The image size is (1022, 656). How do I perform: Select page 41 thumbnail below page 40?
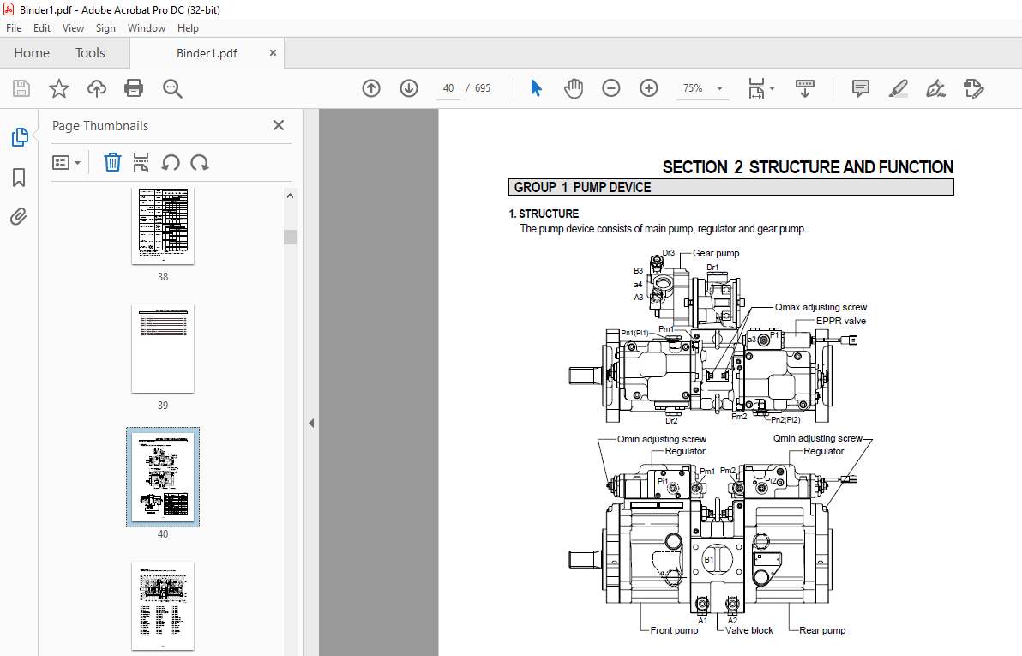[163, 605]
